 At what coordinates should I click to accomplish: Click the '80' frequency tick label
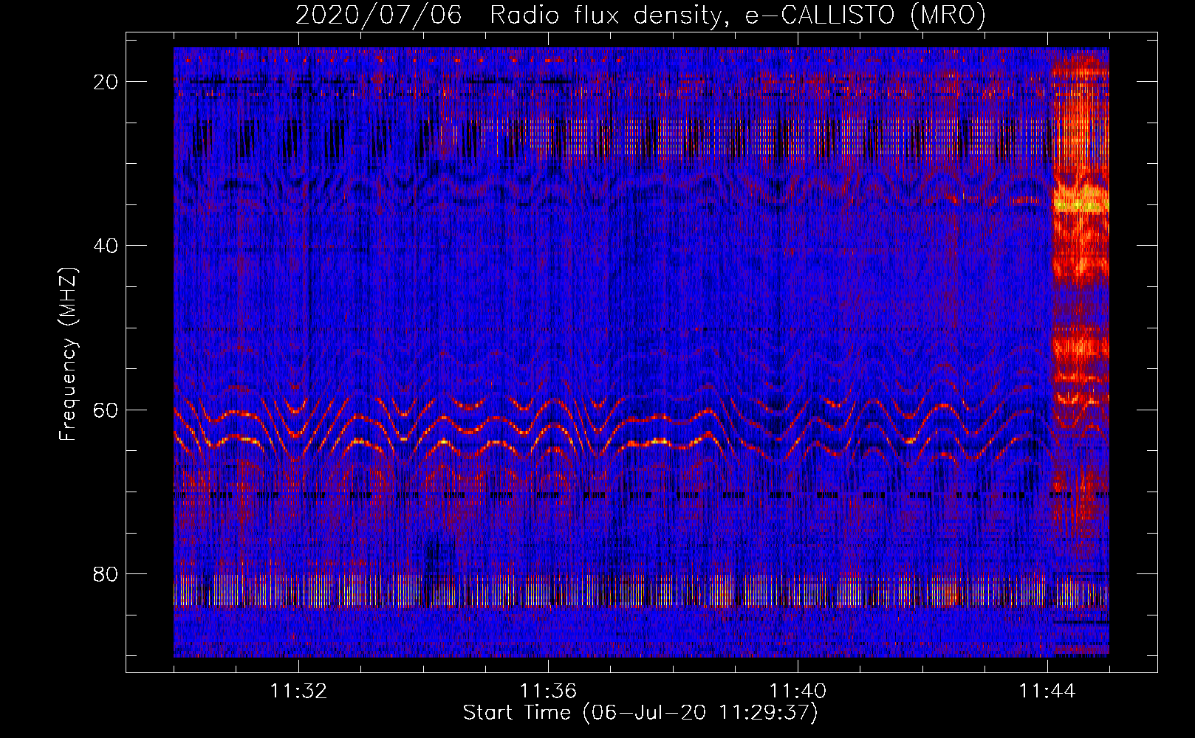tap(106, 574)
